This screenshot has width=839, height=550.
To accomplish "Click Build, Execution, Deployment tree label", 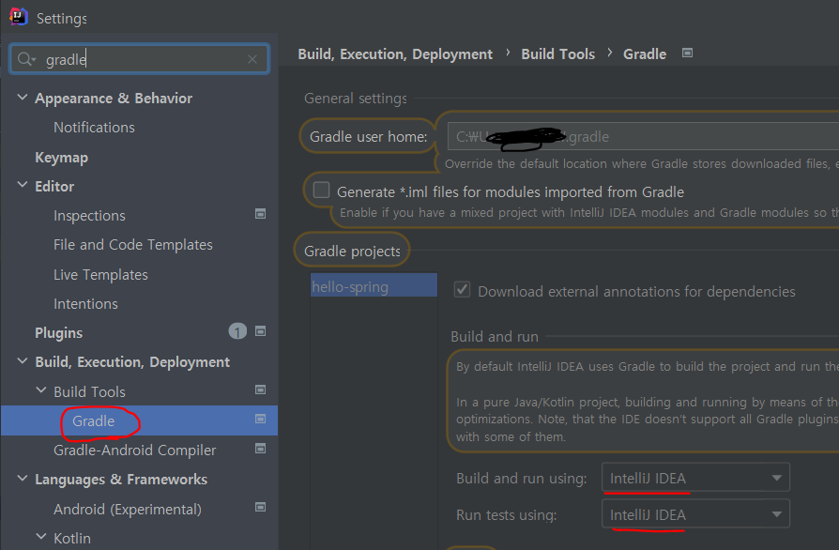I will click(132, 362).
